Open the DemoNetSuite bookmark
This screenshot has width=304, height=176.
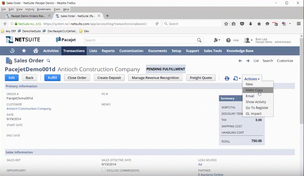(x=29, y=31)
